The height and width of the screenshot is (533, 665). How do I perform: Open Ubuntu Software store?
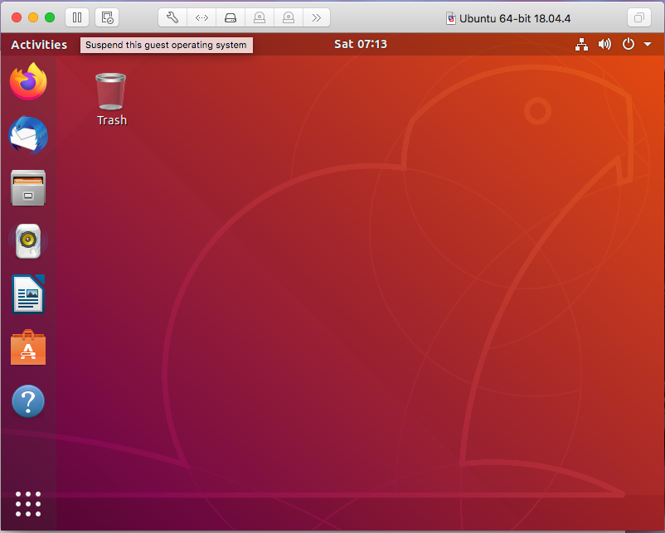28,347
